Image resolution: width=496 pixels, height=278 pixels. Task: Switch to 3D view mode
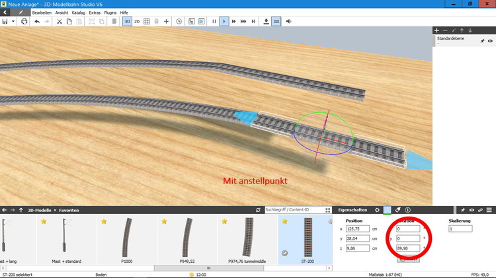127,21
